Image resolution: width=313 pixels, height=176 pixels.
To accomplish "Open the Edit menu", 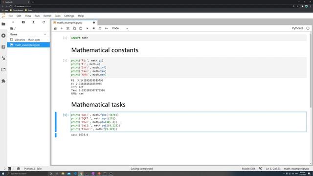I will click(19, 16).
